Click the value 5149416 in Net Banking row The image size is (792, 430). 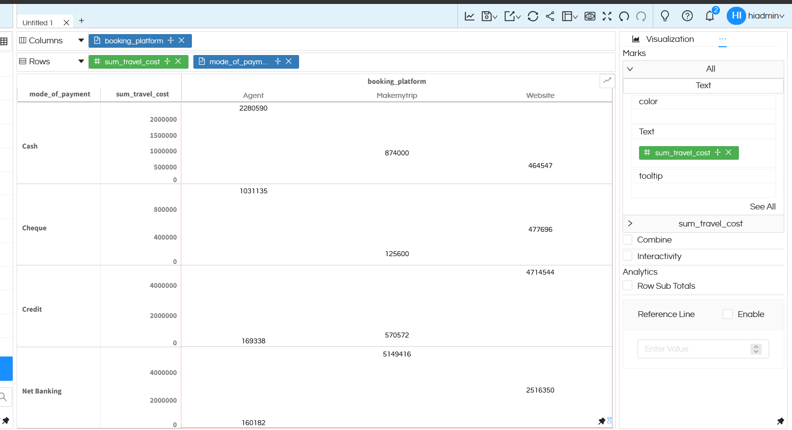tap(396, 354)
